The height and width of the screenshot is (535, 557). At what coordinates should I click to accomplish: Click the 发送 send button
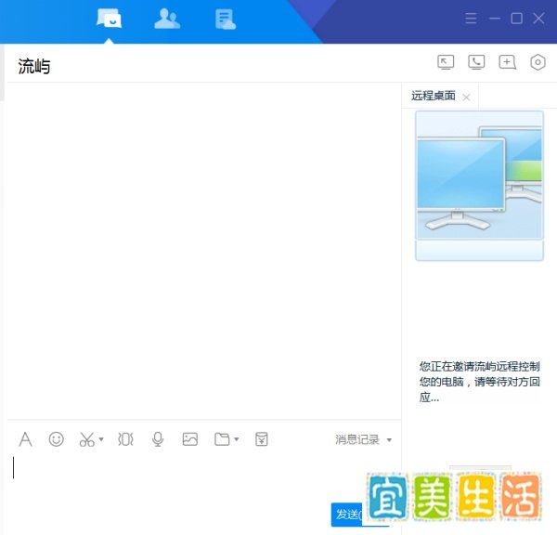(x=347, y=515)
